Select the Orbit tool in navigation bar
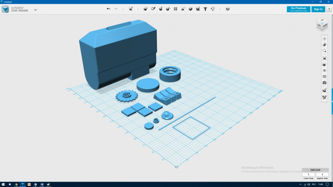The width and height of the screenshot is (333, 187). click(x=325, y=45)
